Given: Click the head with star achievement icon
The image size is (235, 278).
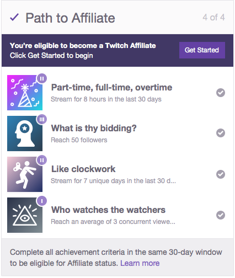Looking at the screenshot, I should (25, 133).
